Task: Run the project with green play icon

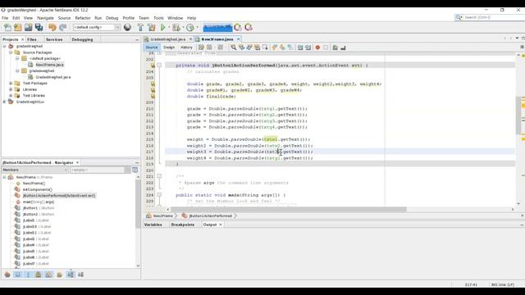Action: pos(163,27)
